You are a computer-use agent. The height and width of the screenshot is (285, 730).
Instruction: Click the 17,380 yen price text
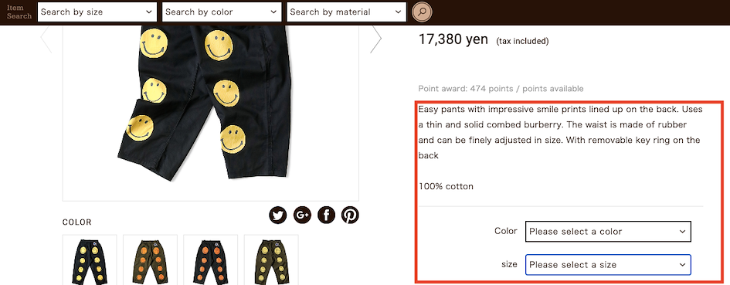[453, 39]
